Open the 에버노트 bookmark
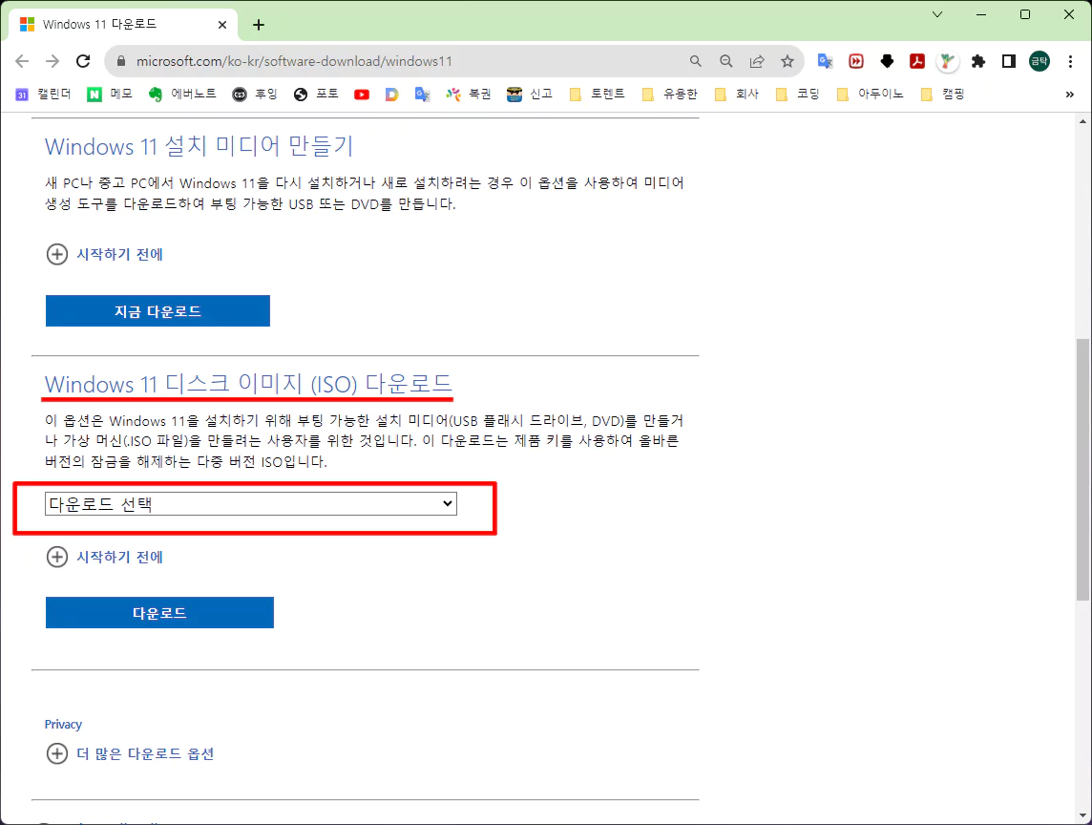1092x825 pixels. coord(182,94)
